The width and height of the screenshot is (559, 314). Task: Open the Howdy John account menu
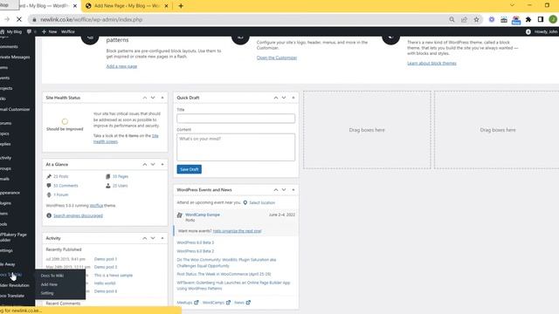coord(542,31)
